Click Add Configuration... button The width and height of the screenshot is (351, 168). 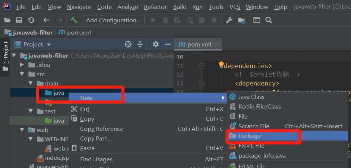pos(114,20)
